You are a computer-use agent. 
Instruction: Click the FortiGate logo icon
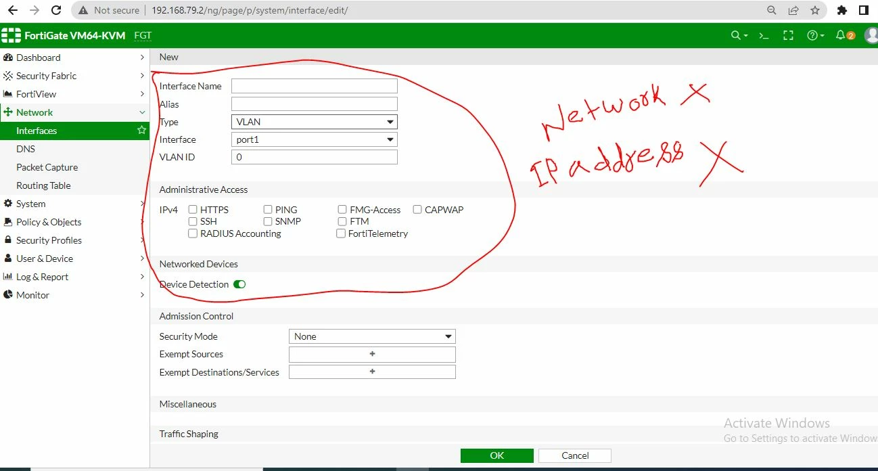[11, 35]
